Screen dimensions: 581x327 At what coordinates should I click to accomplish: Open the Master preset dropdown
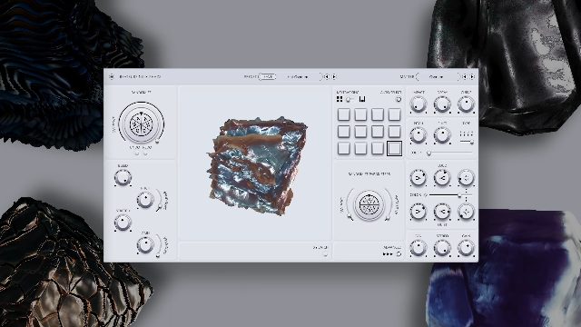point(438,76)
